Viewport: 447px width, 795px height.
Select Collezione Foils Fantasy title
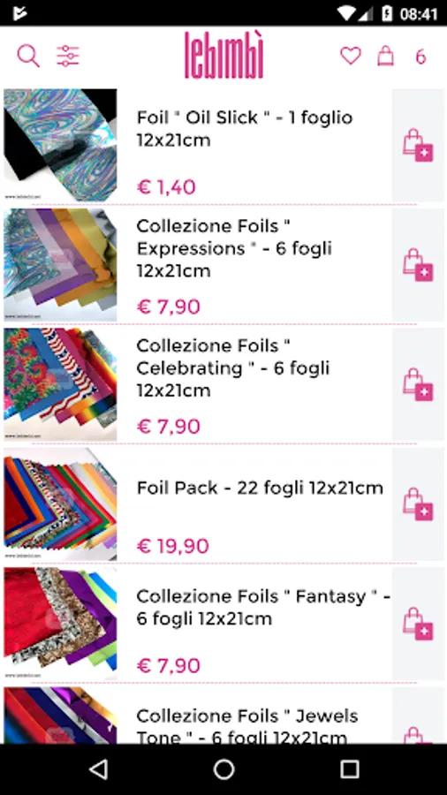[263, 608]
